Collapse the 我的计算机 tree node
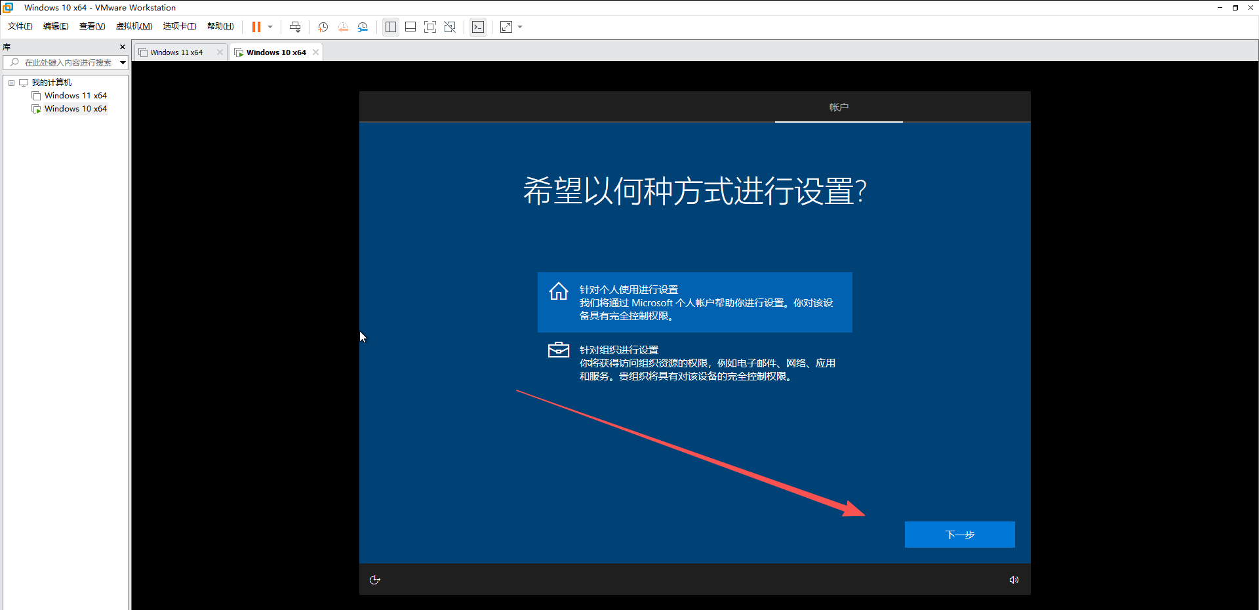Viewport: 1259px width, 610px height. tap(11, 83)
